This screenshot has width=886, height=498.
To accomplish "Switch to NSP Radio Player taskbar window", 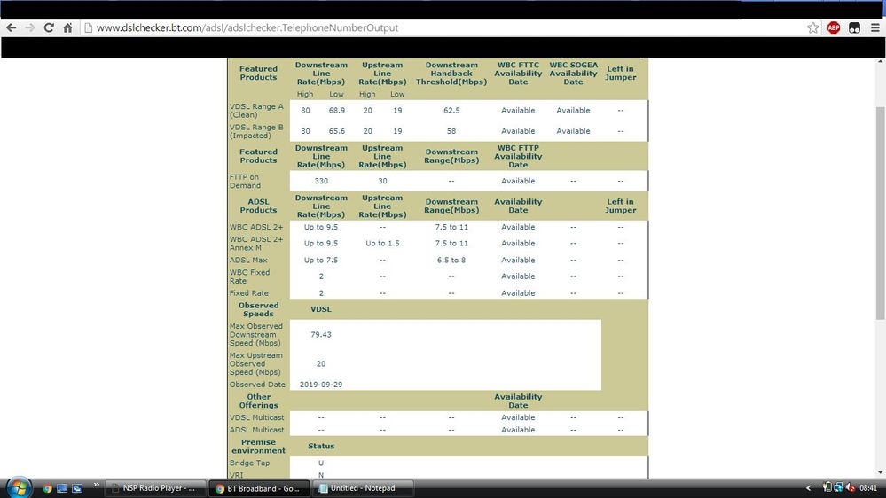I will point(156,488).
